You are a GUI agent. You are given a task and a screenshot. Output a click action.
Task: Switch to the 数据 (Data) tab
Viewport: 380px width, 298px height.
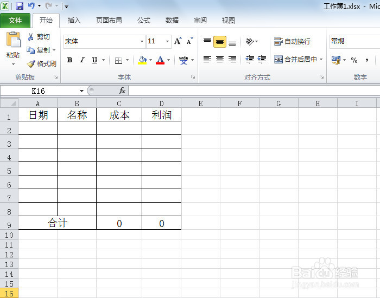pos(172,21)
